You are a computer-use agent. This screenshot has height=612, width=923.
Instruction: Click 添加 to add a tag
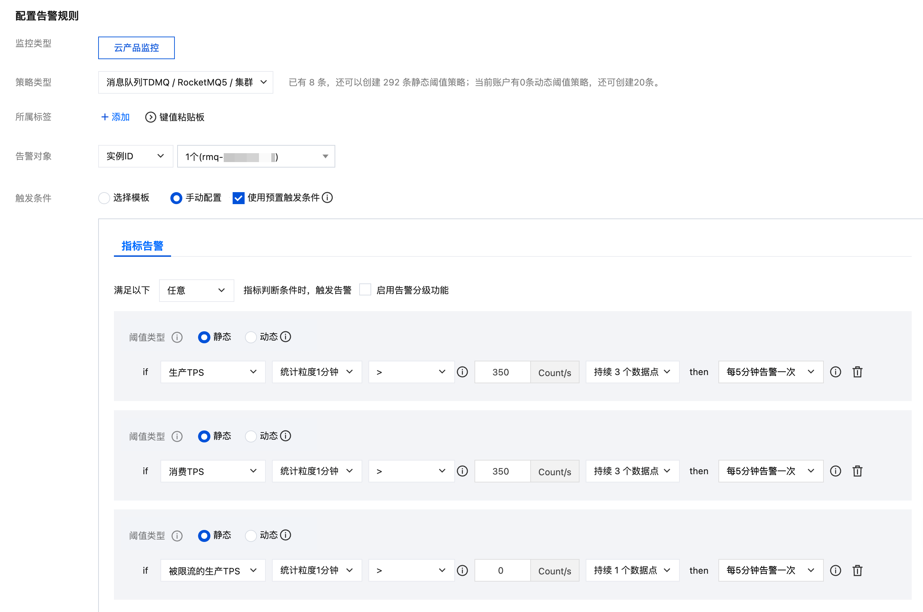[x=115, y=117]
